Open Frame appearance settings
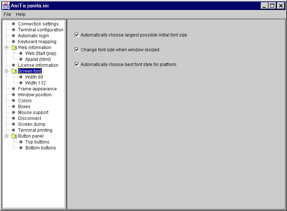This screenshot has height=211, width=287. [x=37, y=89]
